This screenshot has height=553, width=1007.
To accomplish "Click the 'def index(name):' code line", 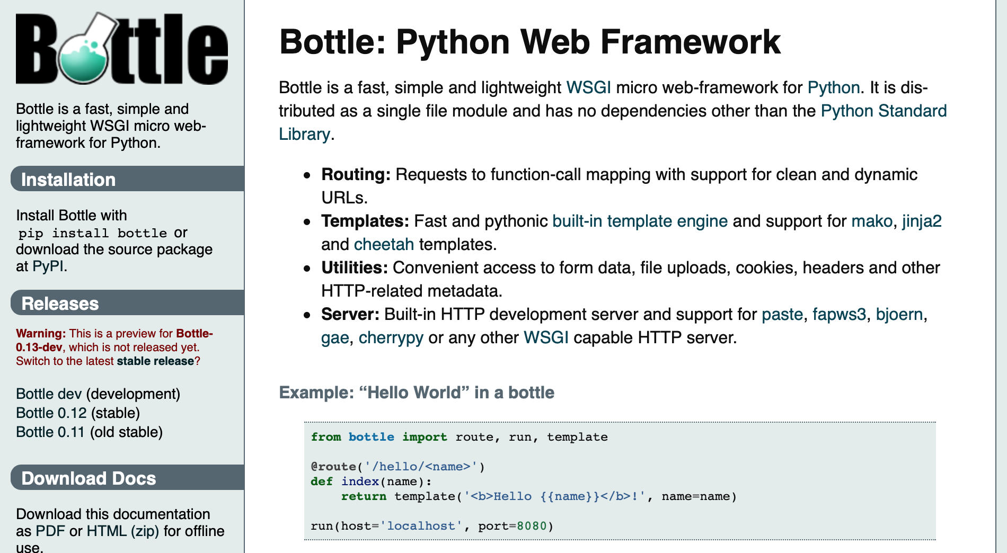I will 371,481.
